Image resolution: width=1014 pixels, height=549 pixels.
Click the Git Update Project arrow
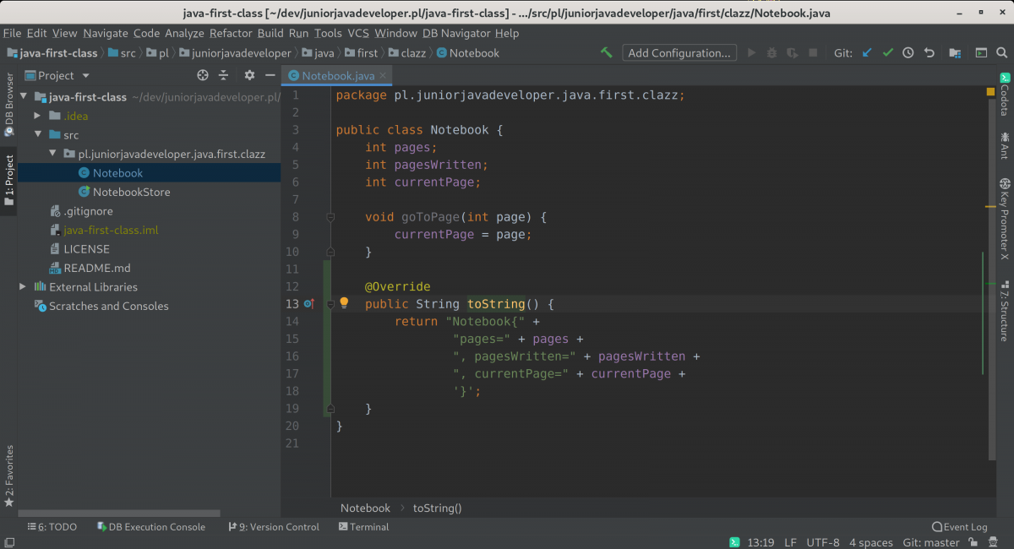(866, 52)
